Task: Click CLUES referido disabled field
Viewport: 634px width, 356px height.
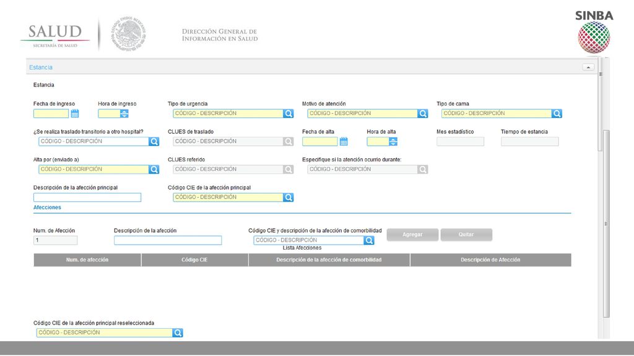Action: 228,169
